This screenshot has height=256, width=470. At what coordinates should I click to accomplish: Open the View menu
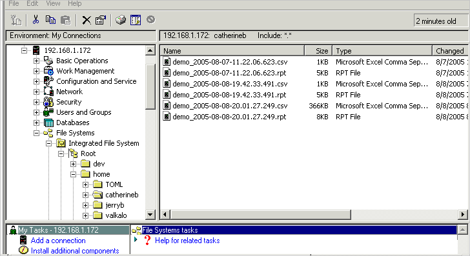point(53,4)
